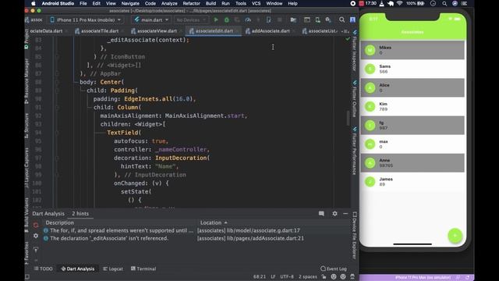Open the Analyze menu

point(169,3)
